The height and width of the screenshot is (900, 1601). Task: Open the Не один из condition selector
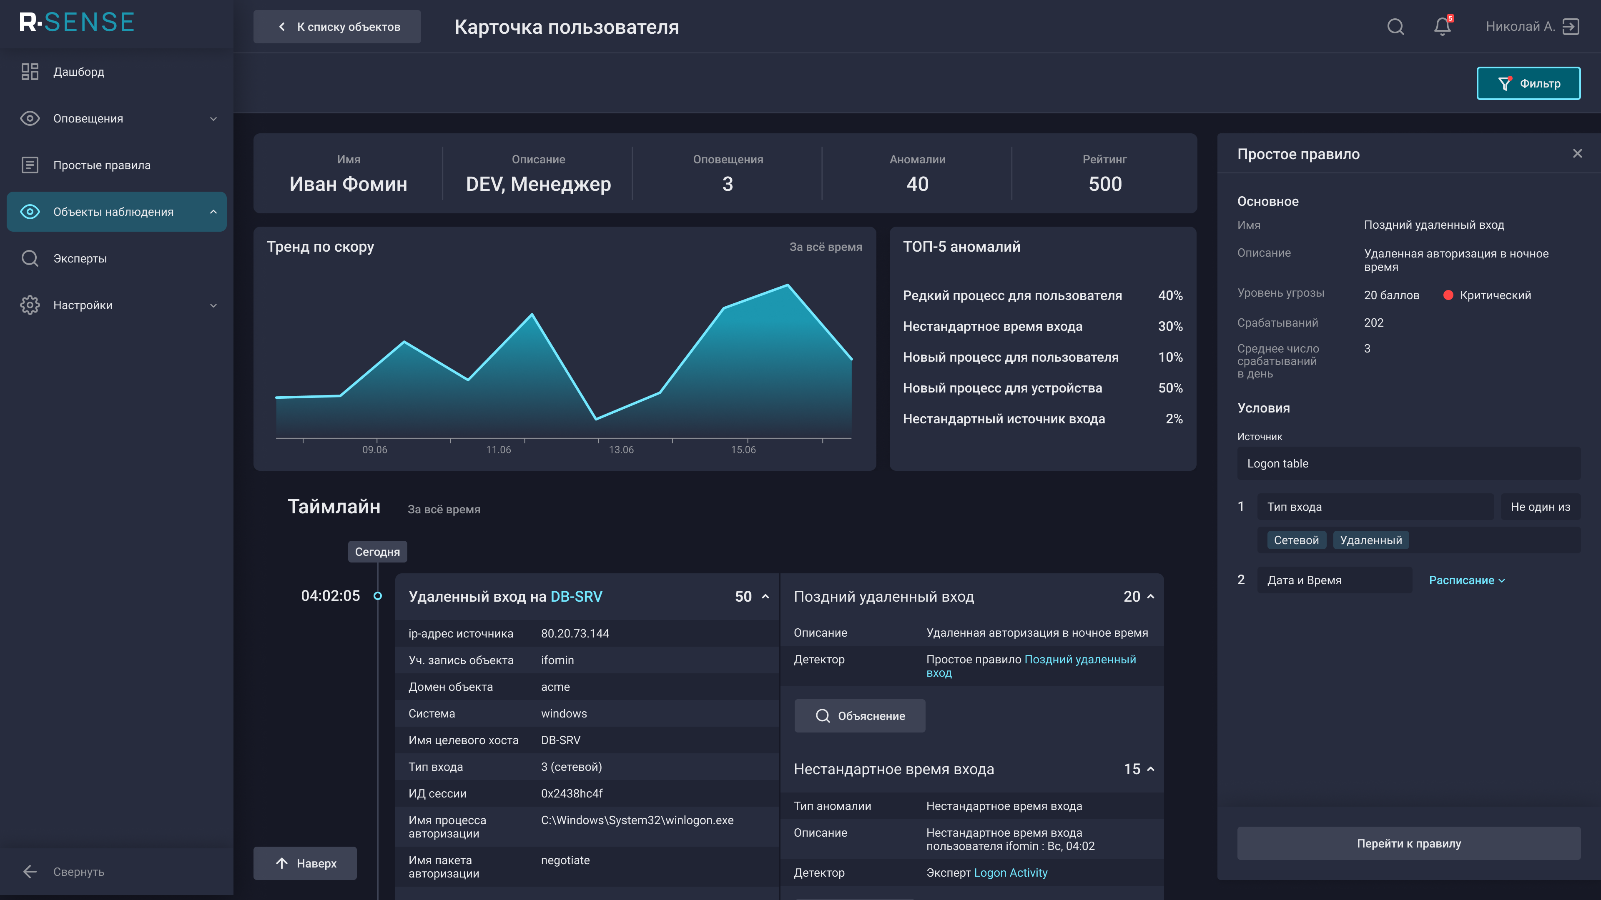(1539, 507)
